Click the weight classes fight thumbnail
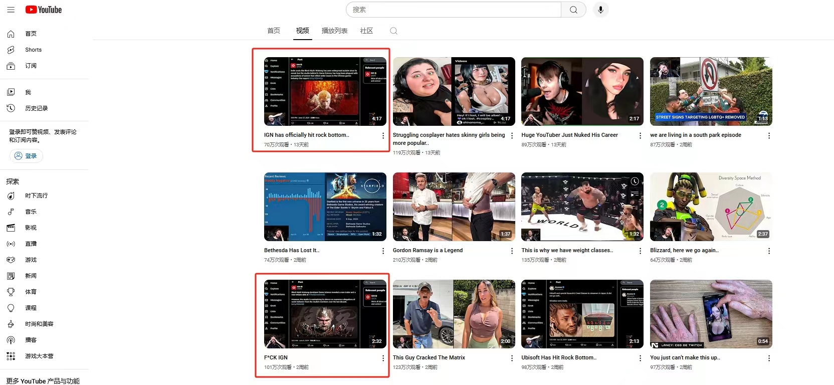This screenshot has height=385, width=834. (582, 207)
